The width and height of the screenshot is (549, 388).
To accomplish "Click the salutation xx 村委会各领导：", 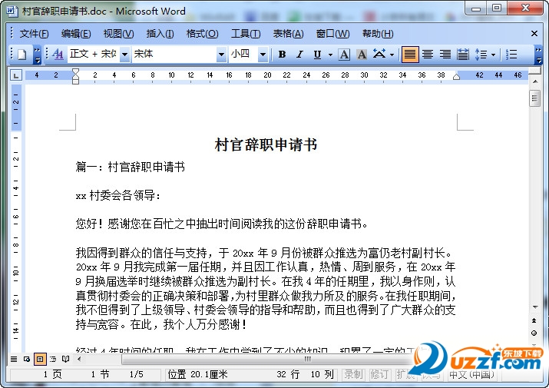I will (x=118, y=195).
